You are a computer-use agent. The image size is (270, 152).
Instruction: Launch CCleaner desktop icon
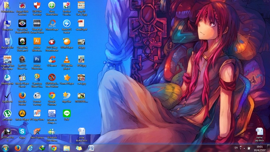coord(52,61)
